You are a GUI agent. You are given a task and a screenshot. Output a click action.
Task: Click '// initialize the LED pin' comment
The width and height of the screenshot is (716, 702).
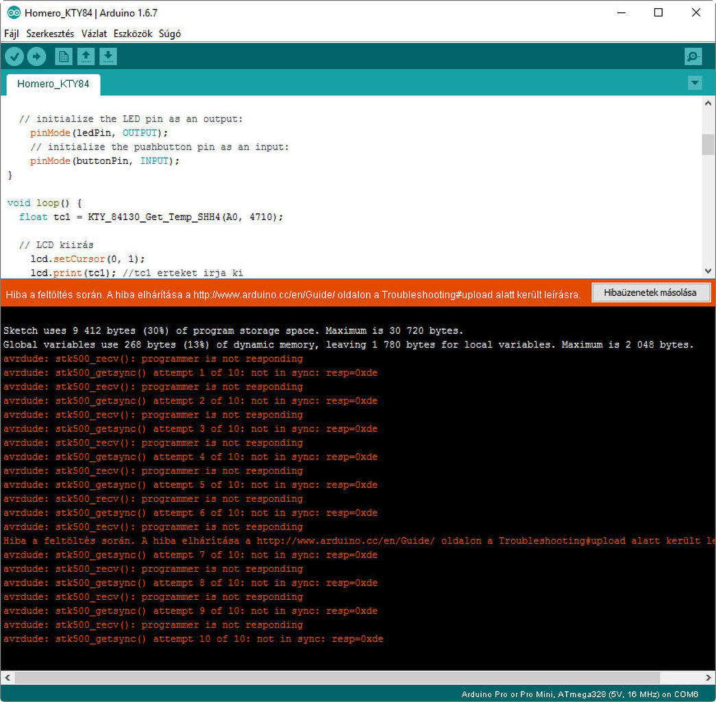coord(131,119)
